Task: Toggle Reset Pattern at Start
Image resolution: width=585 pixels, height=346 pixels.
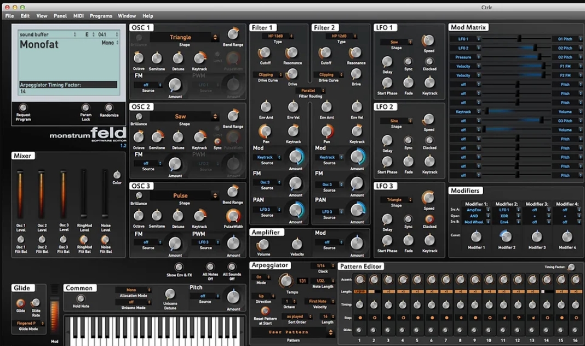Action: coord(265,310)
